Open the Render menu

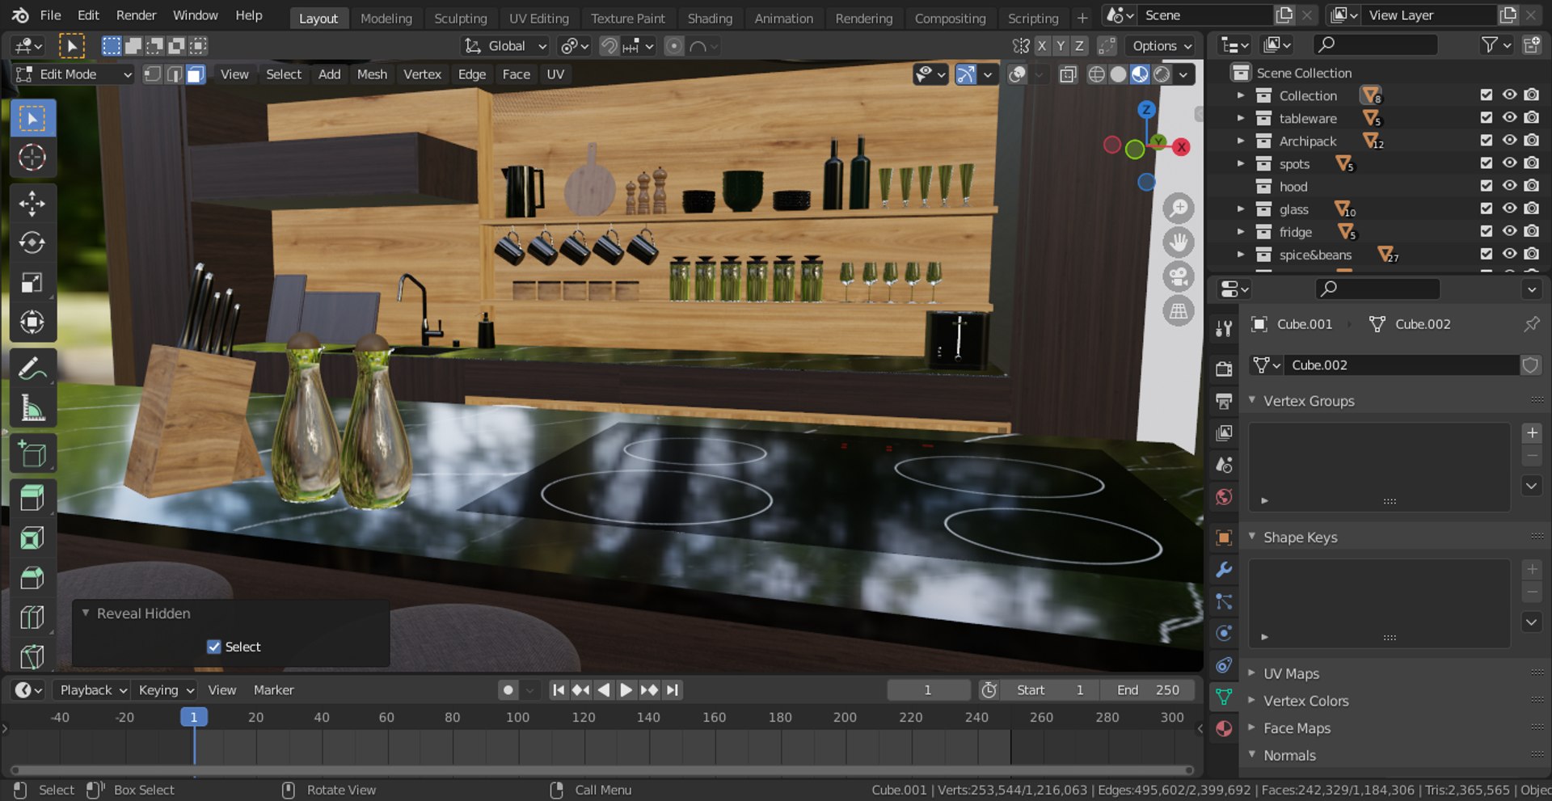(x=136, y=15)
